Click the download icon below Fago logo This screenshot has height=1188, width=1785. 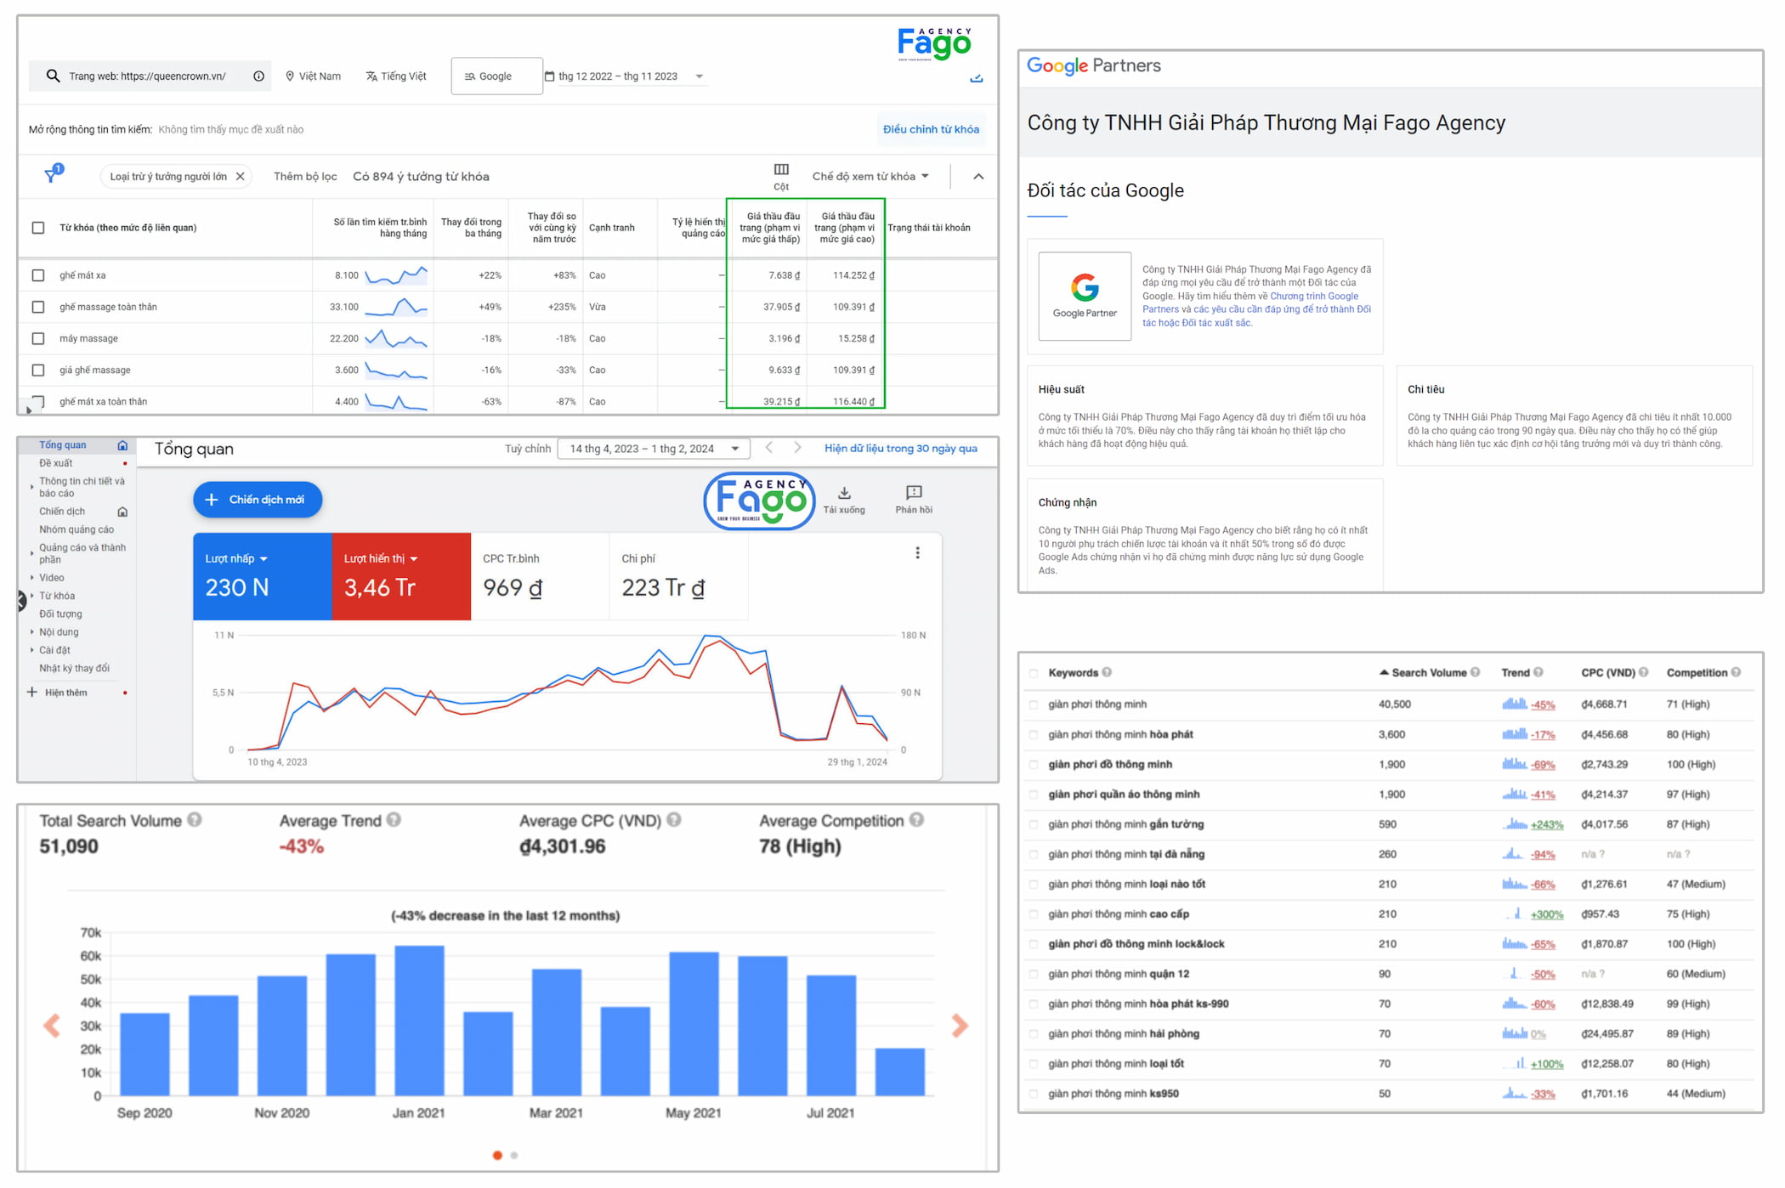click(x=977, y=78)
